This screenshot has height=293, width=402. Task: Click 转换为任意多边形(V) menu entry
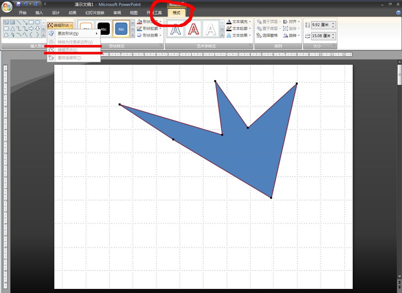pos(74,42)
